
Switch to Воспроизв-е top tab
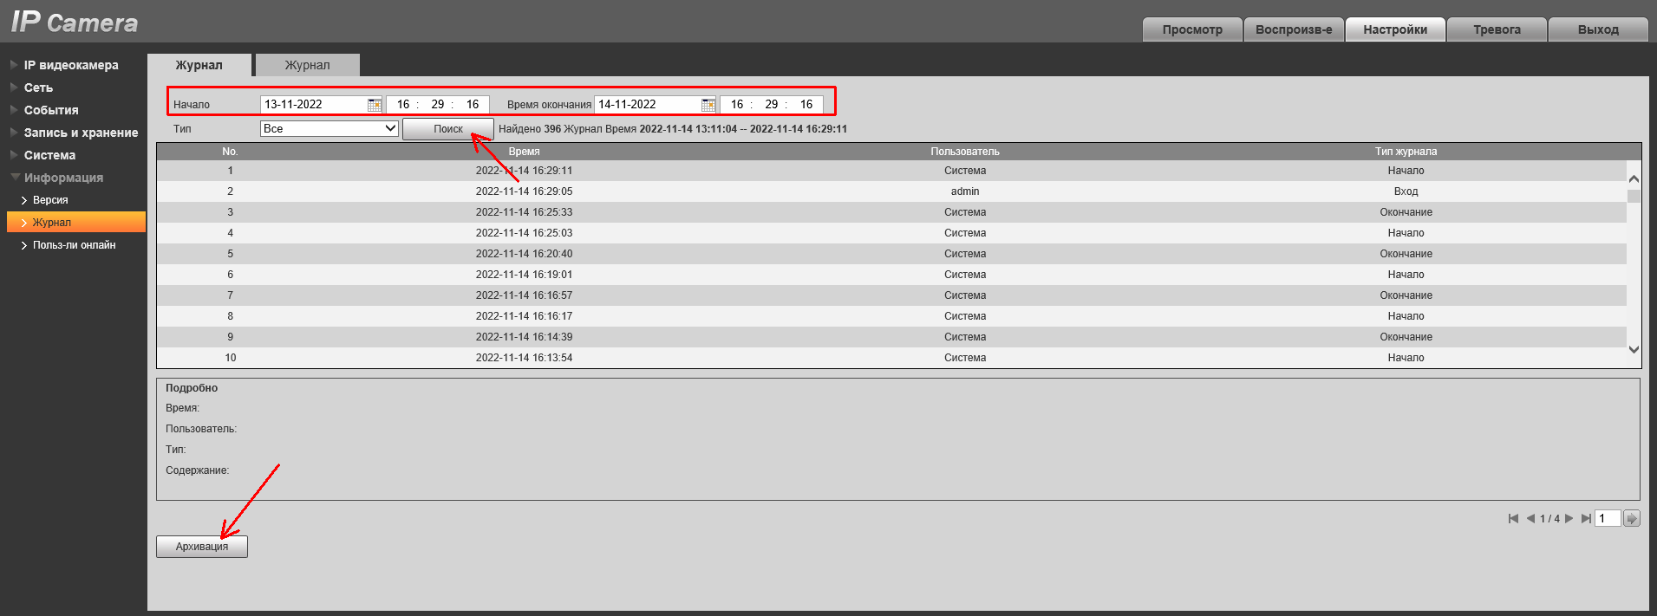[x=1294, y=29]
